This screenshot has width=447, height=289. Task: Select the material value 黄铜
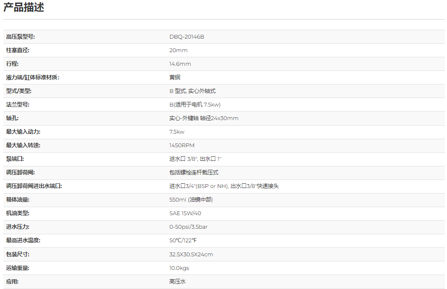pos(175,78)
